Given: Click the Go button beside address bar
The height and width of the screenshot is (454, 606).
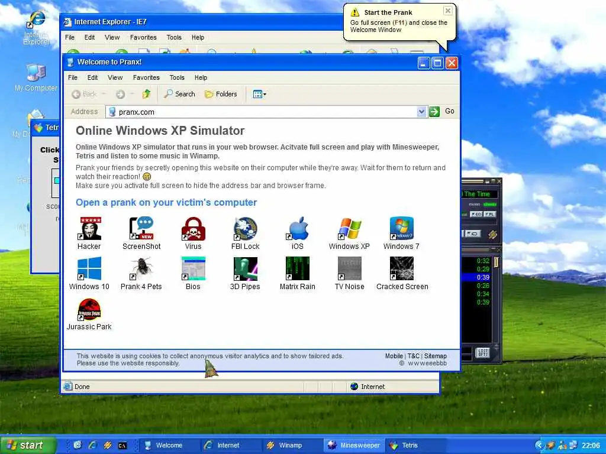Looking at the screenshot, I should (x=450, y=111).
